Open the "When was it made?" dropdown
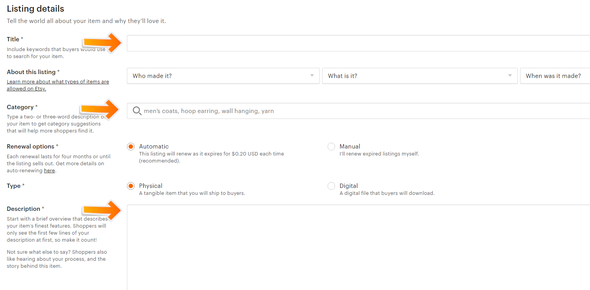590x290 pixels. point(554,76)
